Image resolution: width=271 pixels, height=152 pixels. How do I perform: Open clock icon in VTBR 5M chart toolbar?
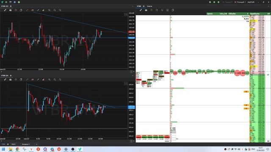pos(16,80)
